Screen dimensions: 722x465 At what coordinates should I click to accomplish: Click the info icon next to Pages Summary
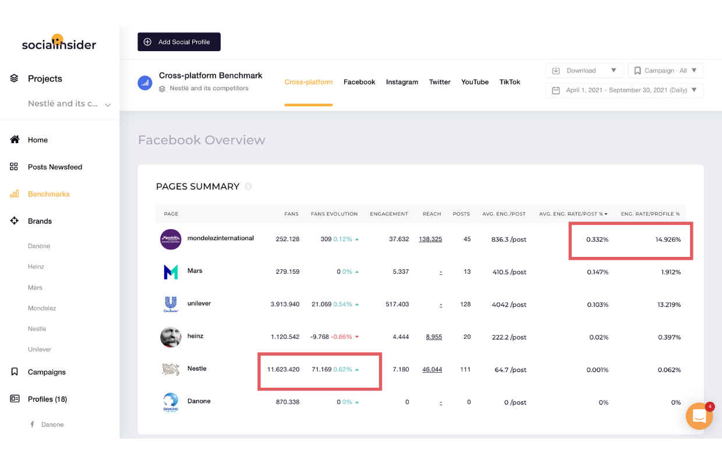coord(248,187)
